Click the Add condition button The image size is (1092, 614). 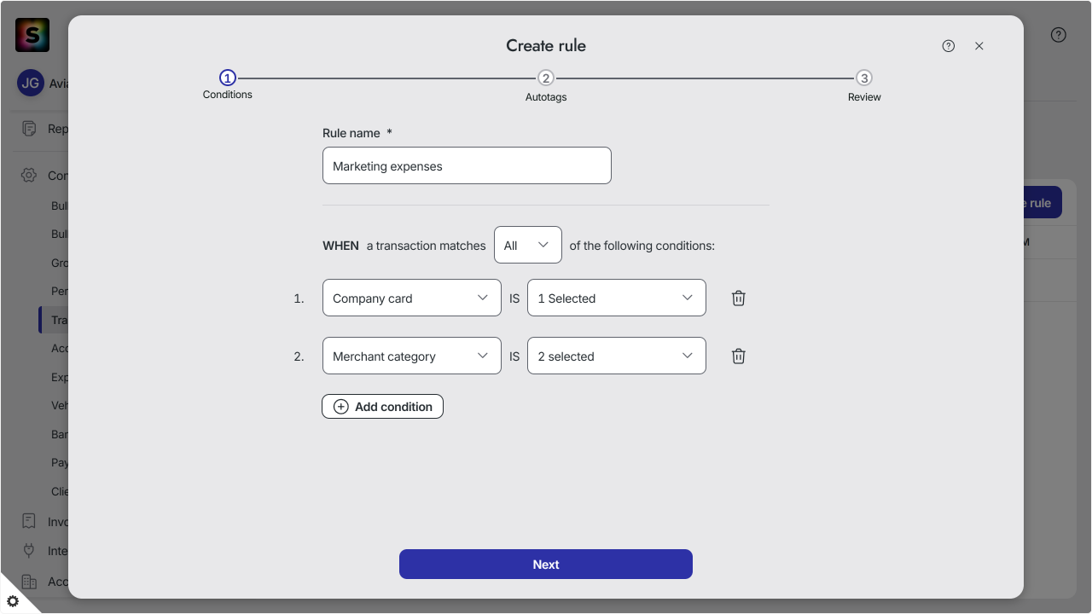pyautogui.click(x=382, y=406)
